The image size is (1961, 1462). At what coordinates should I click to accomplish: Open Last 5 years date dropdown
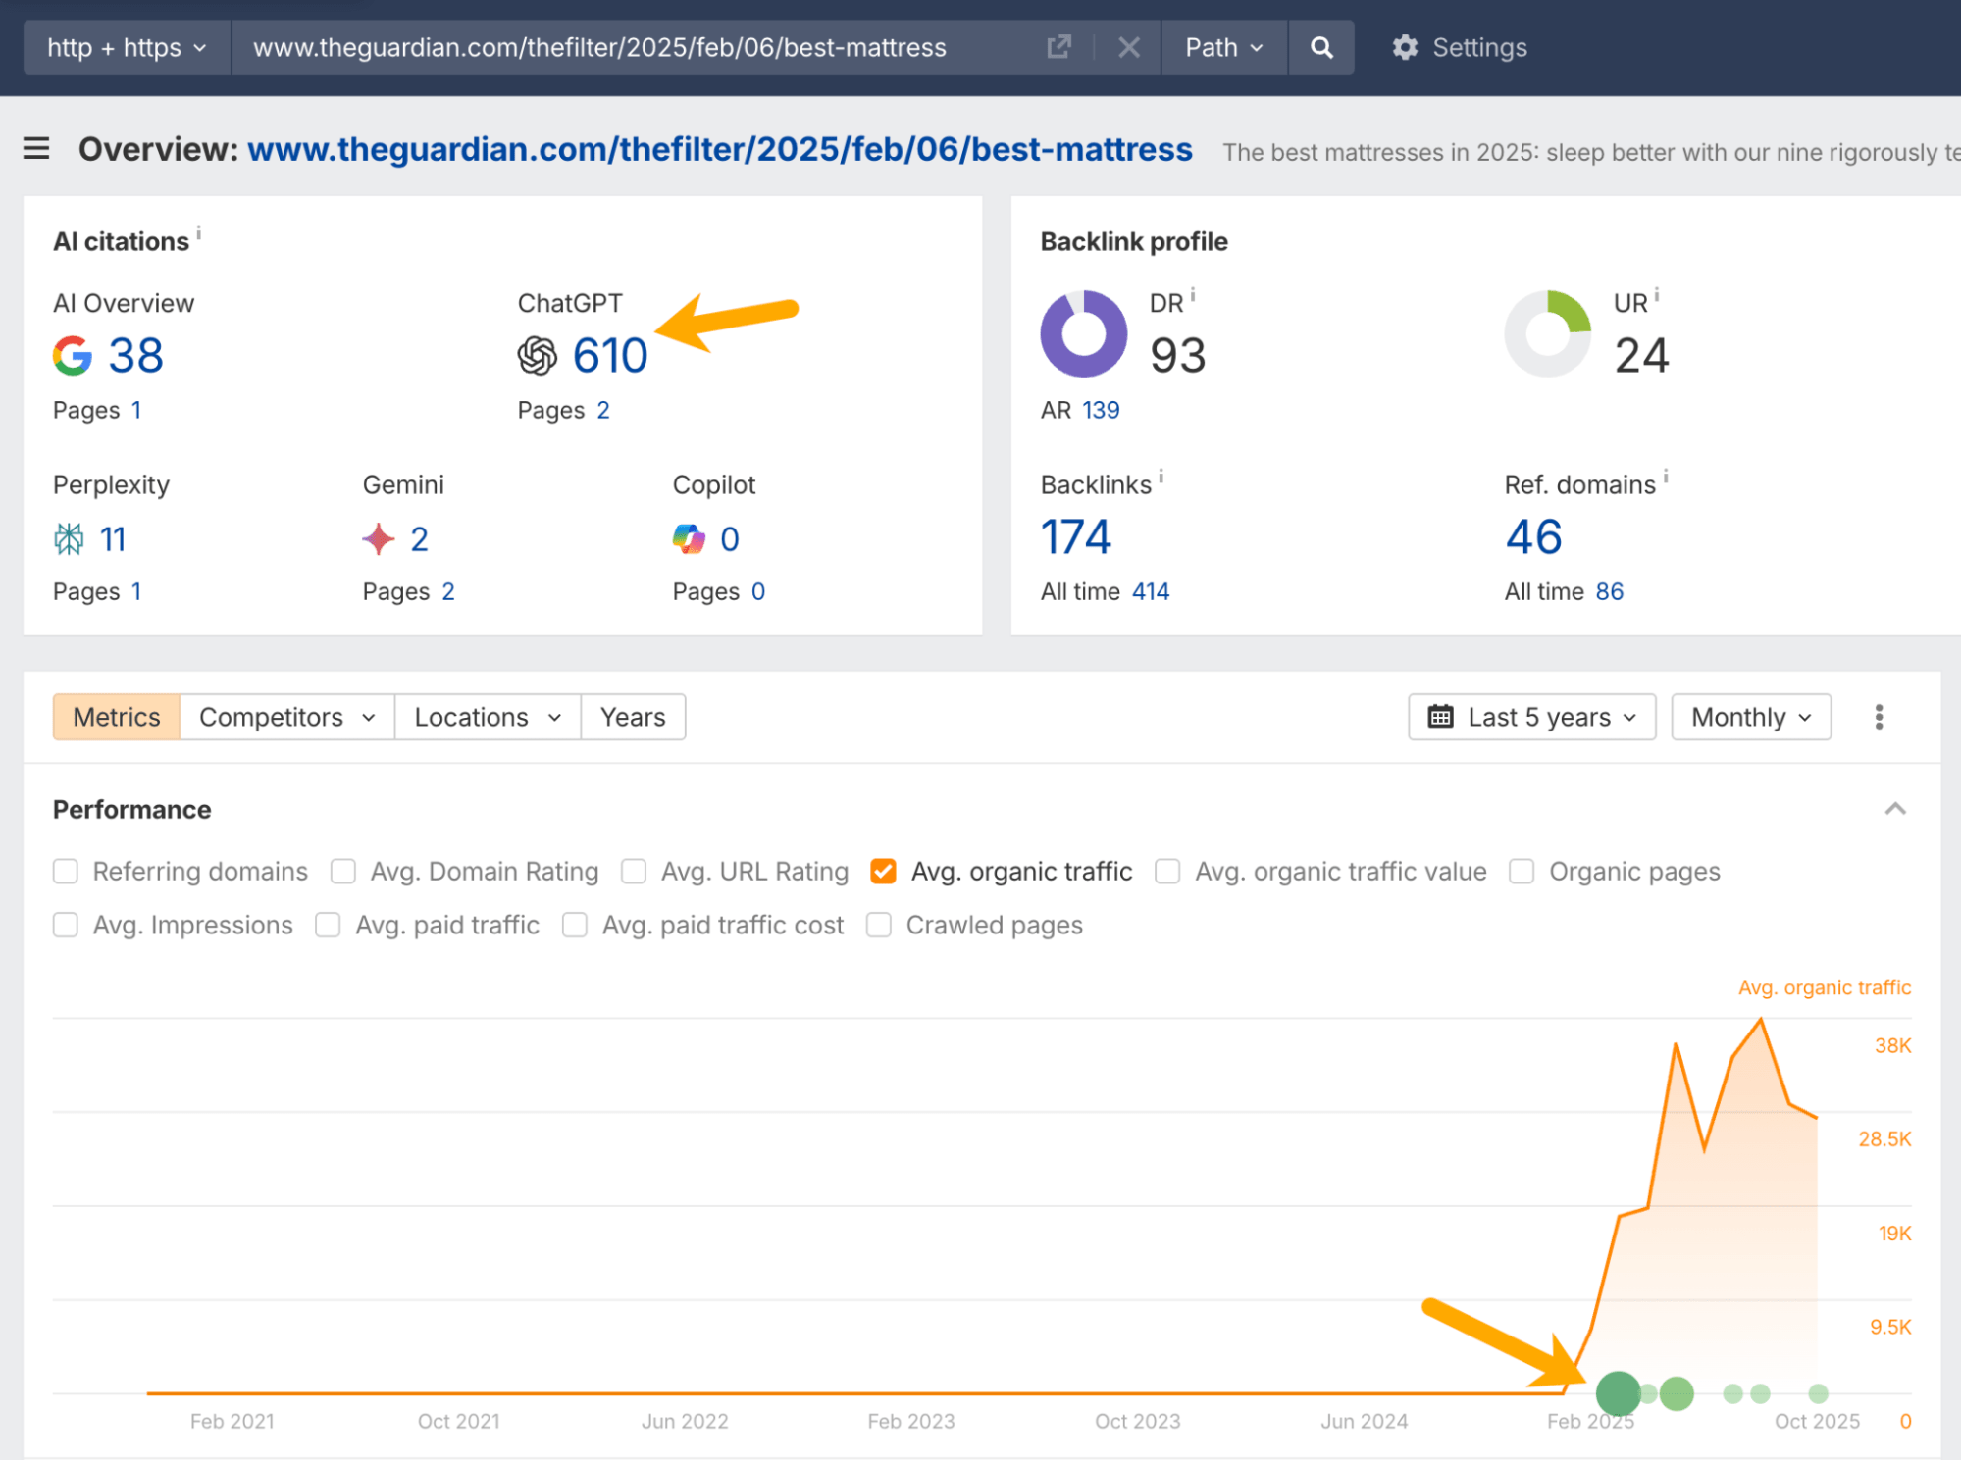(1531, 717)
